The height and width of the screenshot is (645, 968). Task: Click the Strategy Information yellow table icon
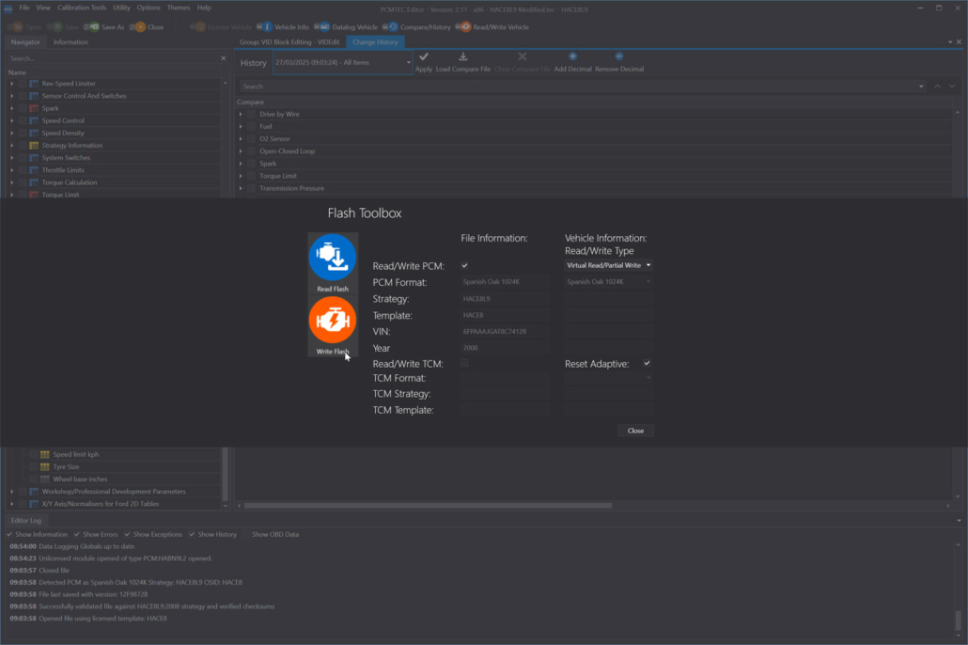[x=34, y=145]
